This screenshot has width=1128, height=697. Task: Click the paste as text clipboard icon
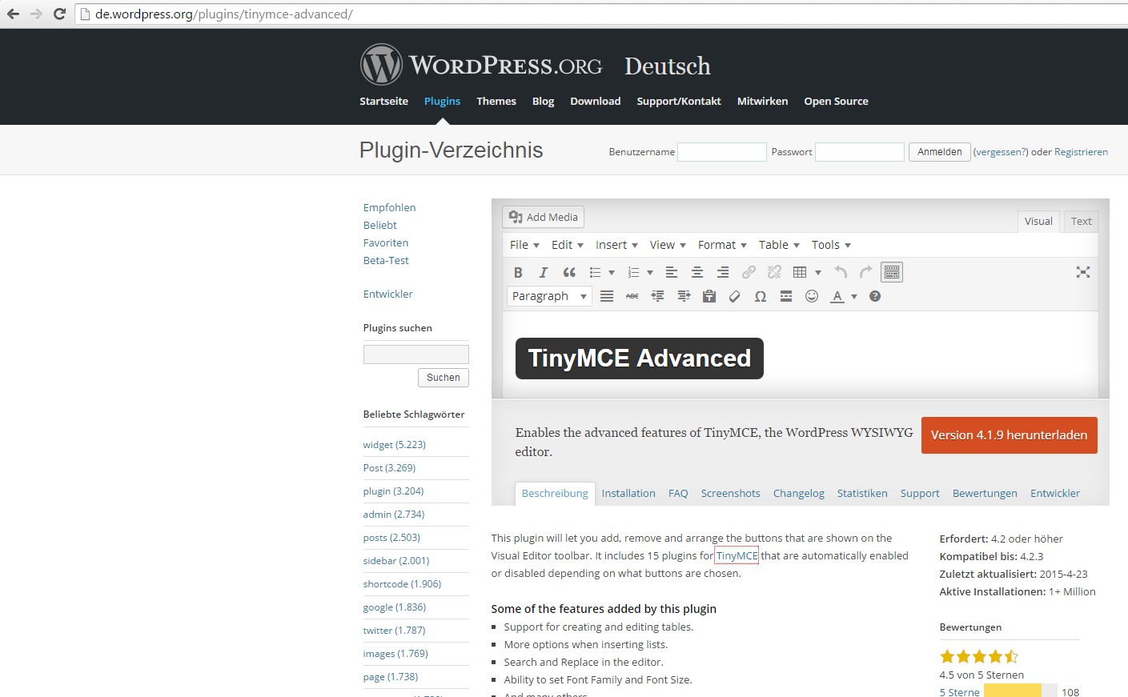pyautogui.click(x=709, y=296)
